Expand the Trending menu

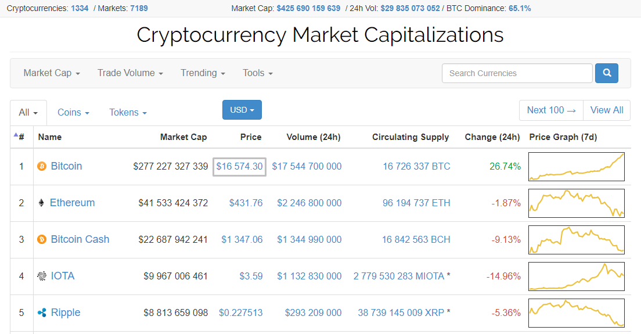pyautogui.click(x=203, y=73)
